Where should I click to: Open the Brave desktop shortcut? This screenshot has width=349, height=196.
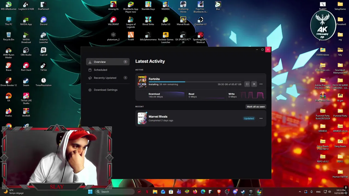pos(9,67)
